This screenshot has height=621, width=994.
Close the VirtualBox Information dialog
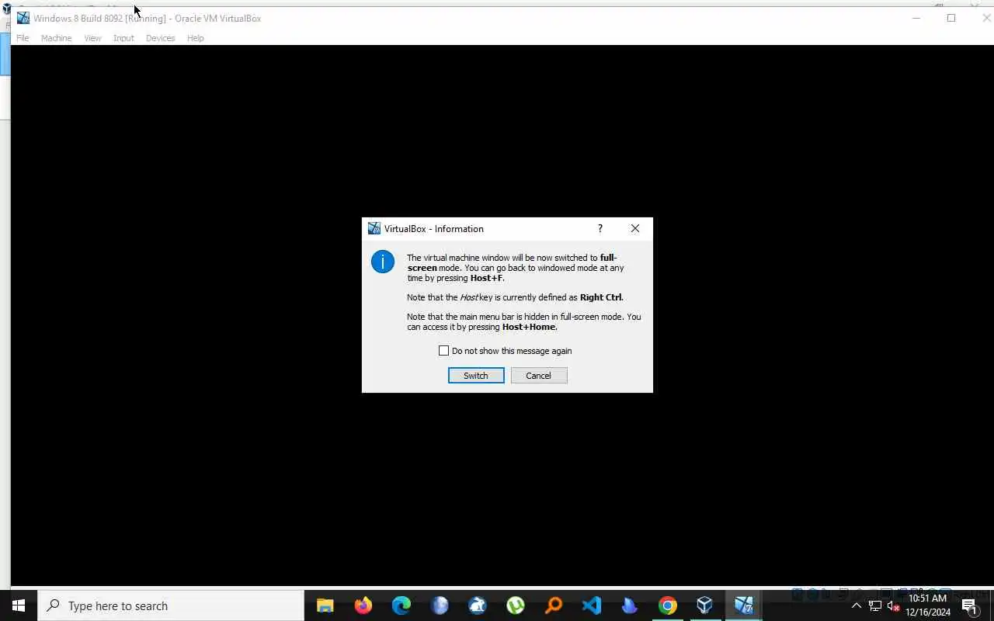[x=635, y=228]
